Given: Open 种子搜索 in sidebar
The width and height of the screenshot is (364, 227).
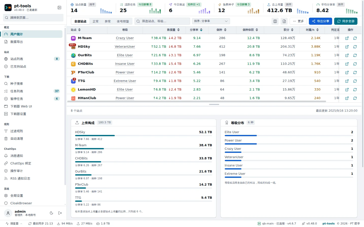Looking at the screenshot, I should coord(32,83).
